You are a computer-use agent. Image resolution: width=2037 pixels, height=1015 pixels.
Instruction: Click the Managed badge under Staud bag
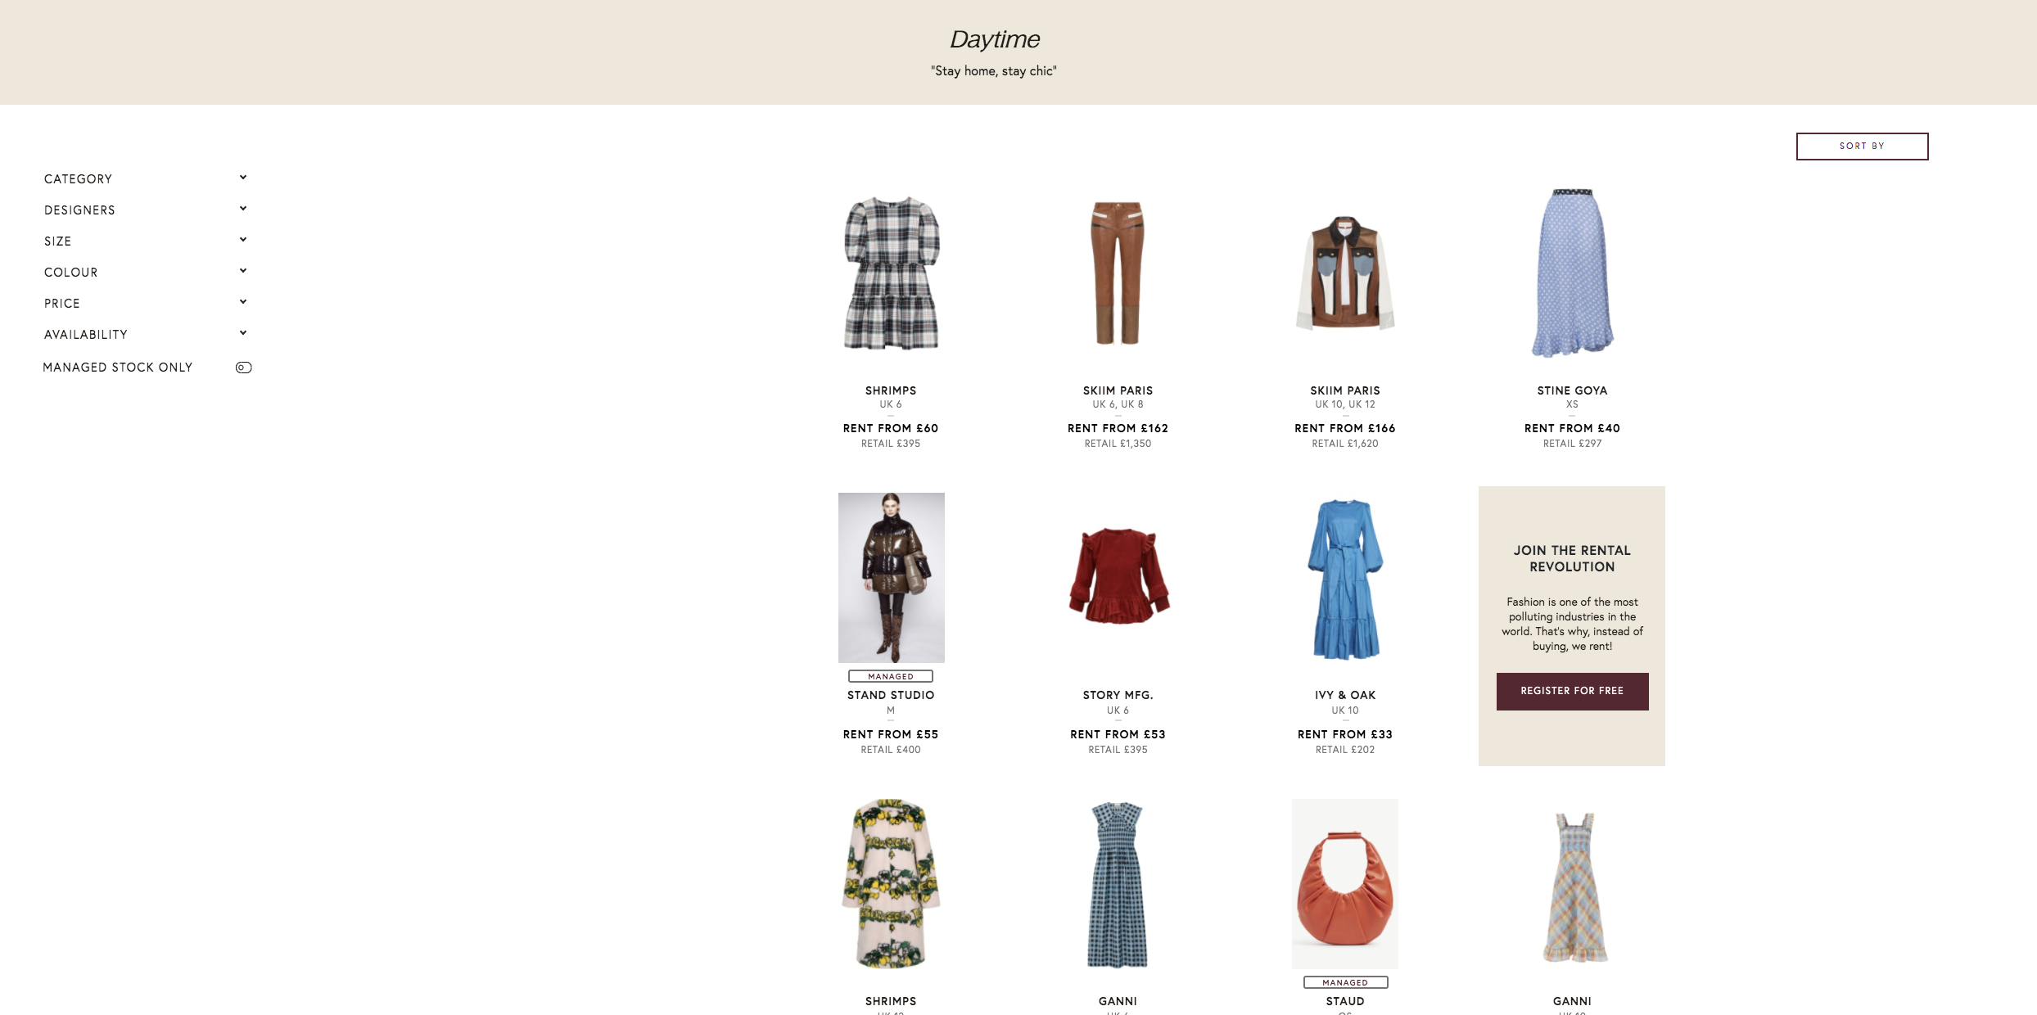[1345, 982]
